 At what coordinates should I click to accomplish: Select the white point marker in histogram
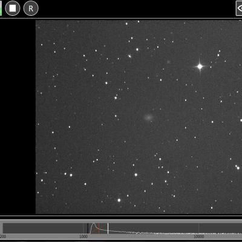108,228
